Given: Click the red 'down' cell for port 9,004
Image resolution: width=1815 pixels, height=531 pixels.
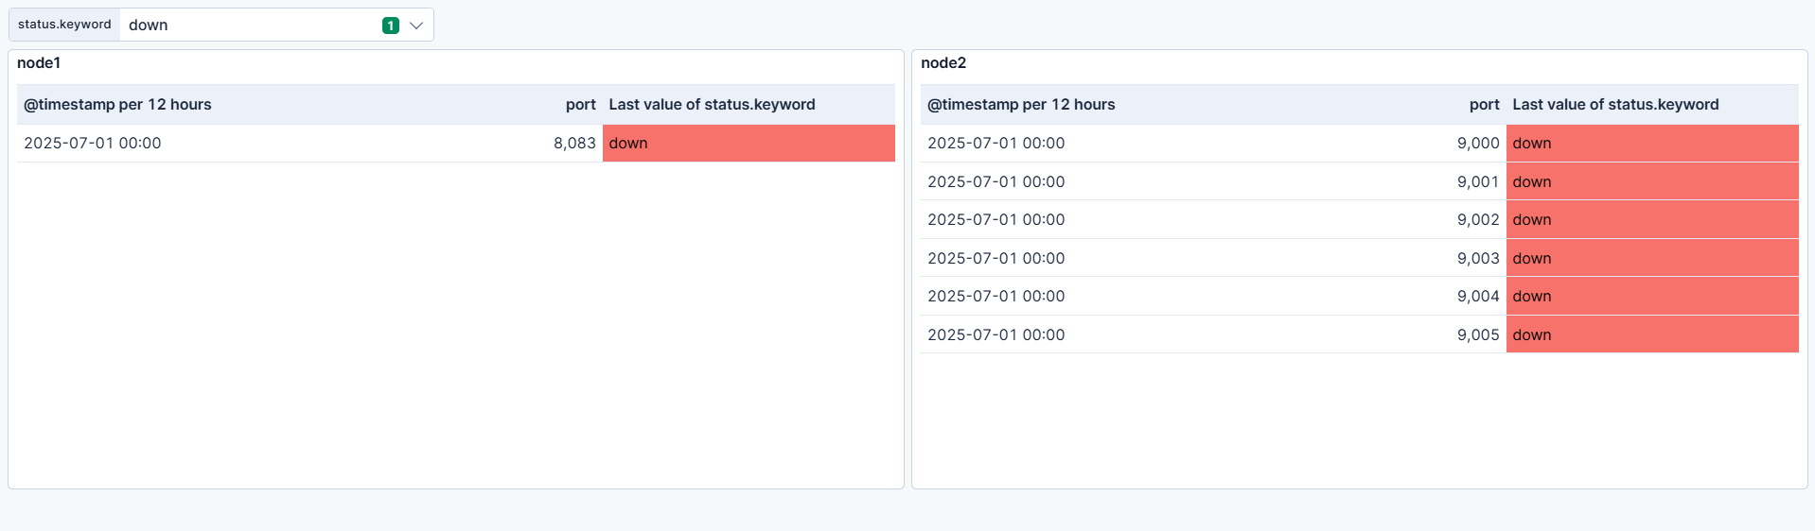Looking at the screenshot, I should (1651, 297).
